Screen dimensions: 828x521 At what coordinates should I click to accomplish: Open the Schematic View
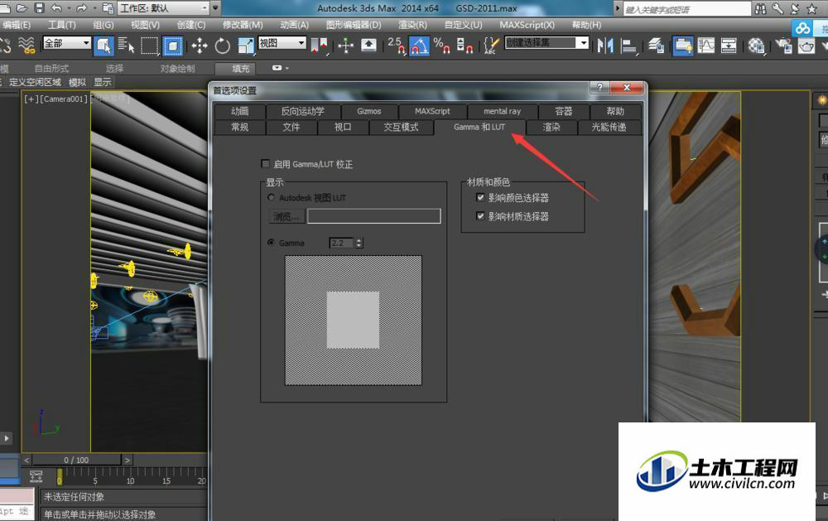[729, 46]
